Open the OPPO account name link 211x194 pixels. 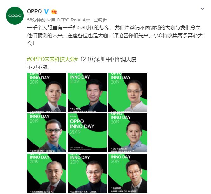tap(34, 11)
